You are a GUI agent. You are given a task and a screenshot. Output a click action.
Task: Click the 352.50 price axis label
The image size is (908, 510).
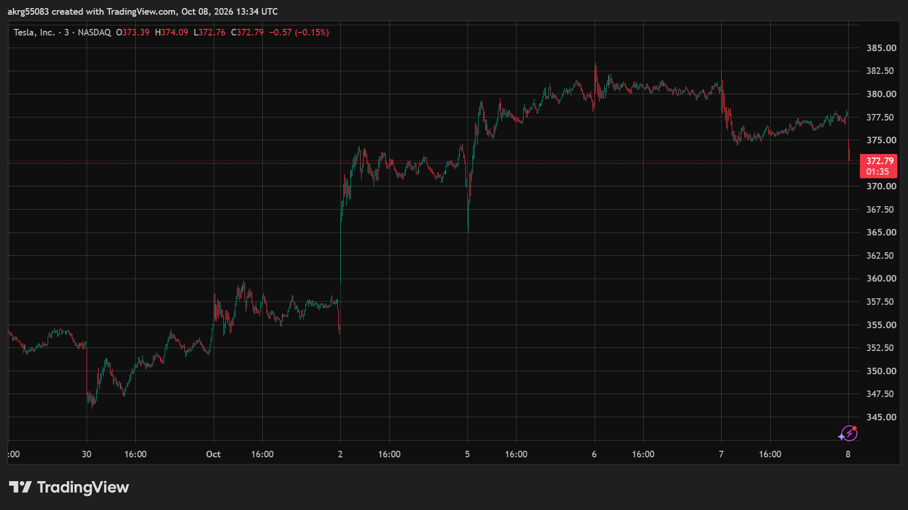click(x=880, y=348)
